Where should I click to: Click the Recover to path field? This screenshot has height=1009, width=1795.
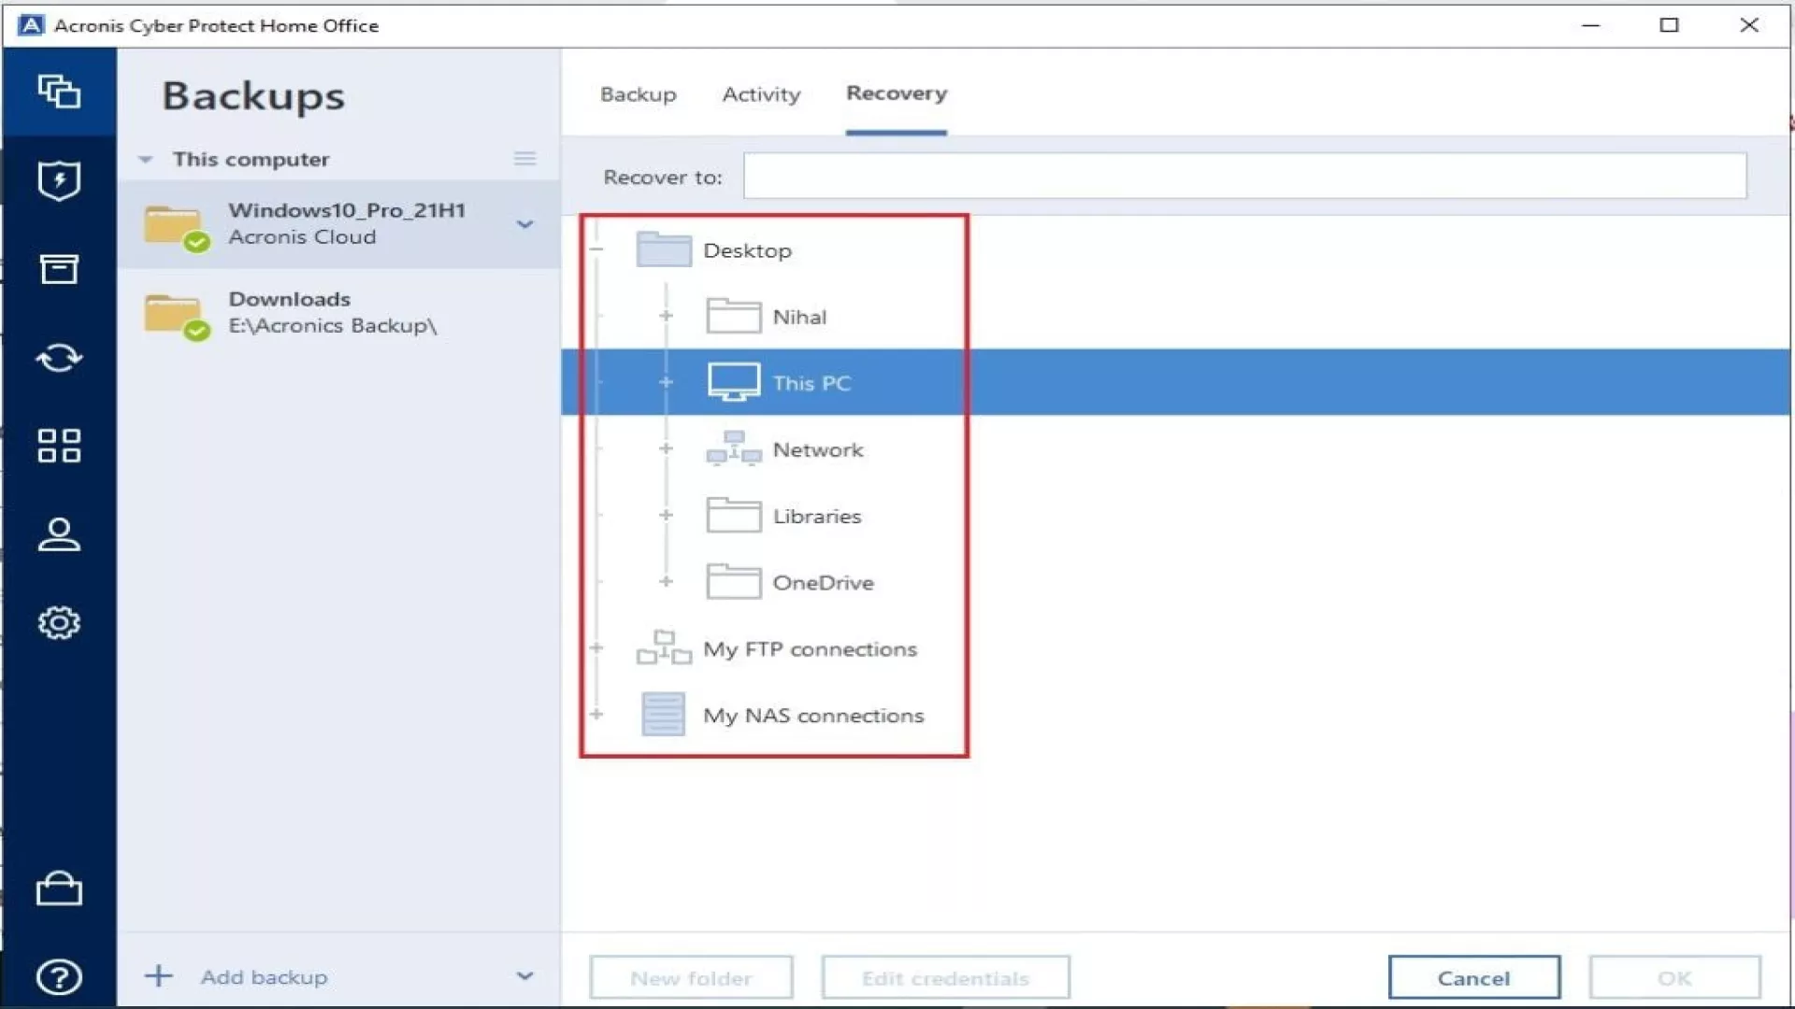[x=1243, y=177]
